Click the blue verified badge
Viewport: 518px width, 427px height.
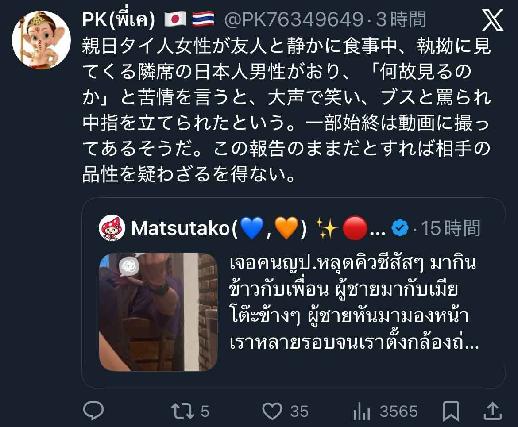click(x=400, y=228)
